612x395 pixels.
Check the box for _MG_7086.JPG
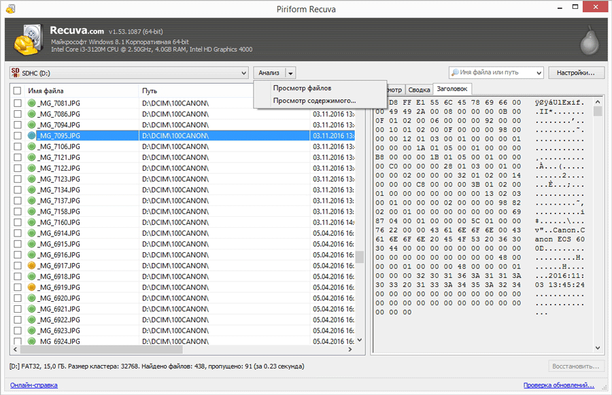pyautogui.click(x=18, y=114)
